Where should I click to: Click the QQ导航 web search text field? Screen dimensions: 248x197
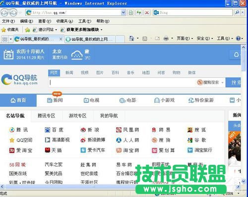point(123,82)
